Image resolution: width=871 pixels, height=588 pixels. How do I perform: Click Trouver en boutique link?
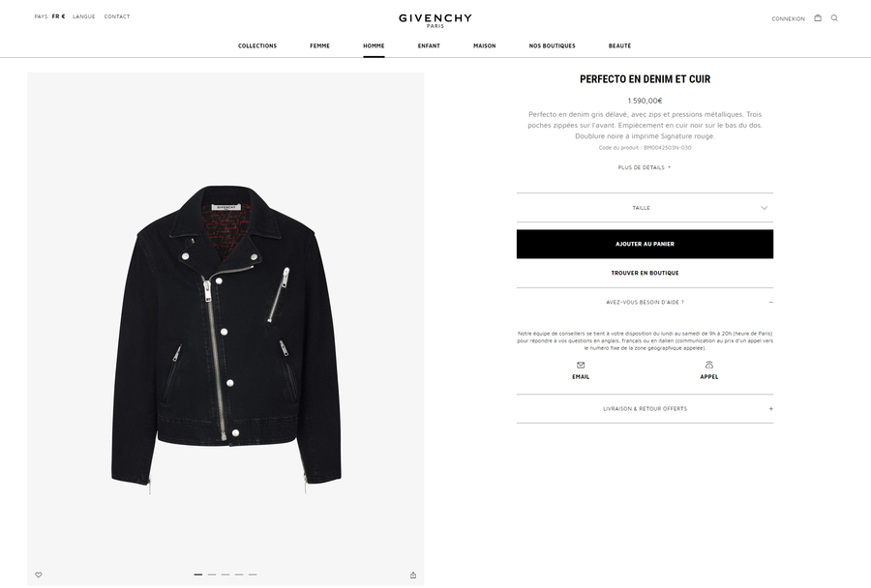pos(645,273)
